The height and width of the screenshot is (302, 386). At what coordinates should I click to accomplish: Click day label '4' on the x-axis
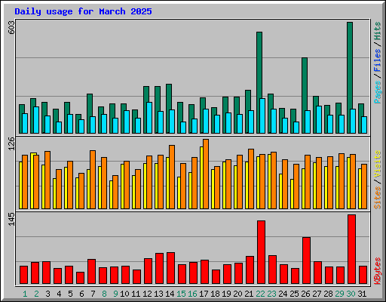point(59,294)
